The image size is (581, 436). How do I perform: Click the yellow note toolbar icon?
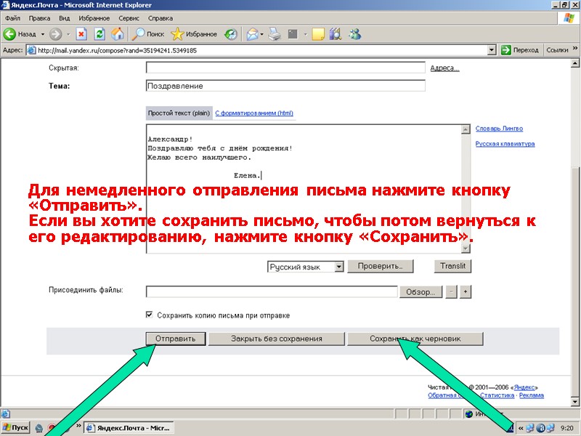(x=318, y=34)
